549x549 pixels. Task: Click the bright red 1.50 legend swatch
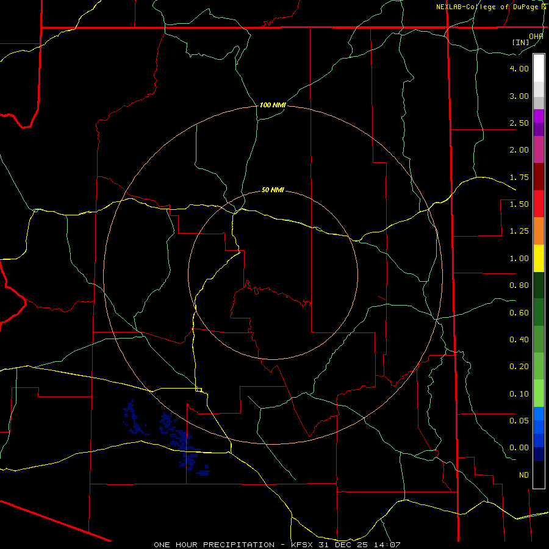pos(539,204)
